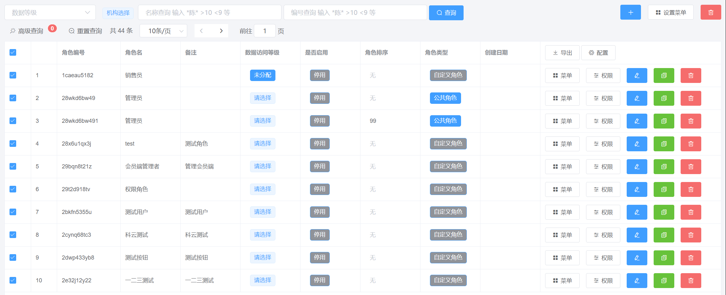
Task: Delete the 一二三测试 role row
Action: [690, 280]
